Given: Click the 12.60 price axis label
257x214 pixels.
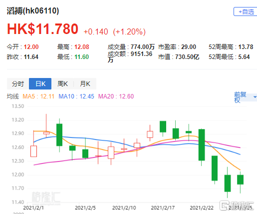Looking at the screenshot, I should click(x=18, y=147).
